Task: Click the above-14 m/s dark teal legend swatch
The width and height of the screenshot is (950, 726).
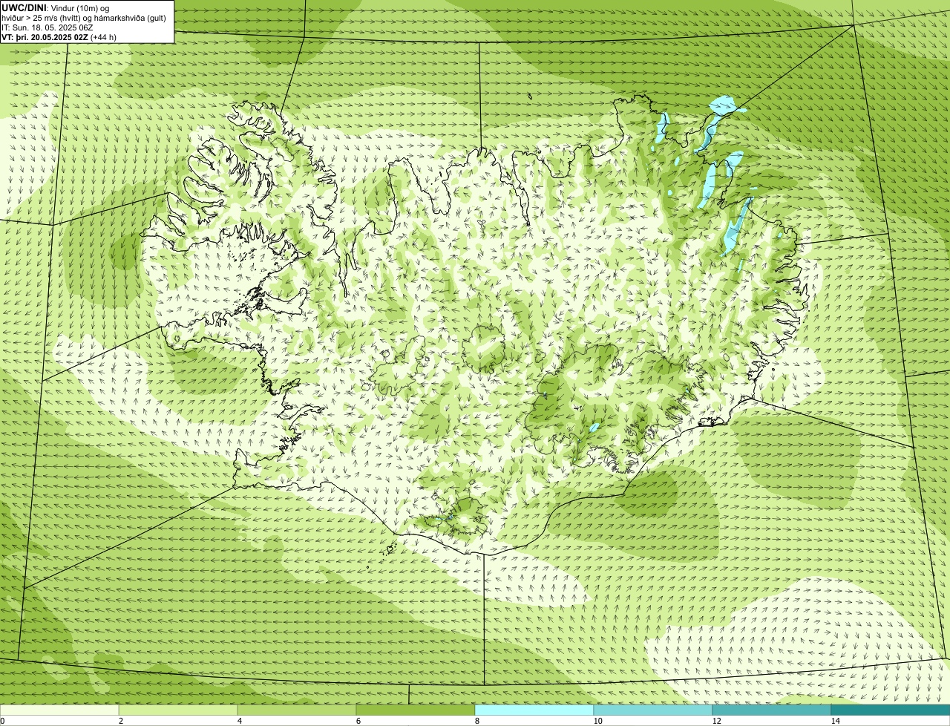Action: (891, 710)
